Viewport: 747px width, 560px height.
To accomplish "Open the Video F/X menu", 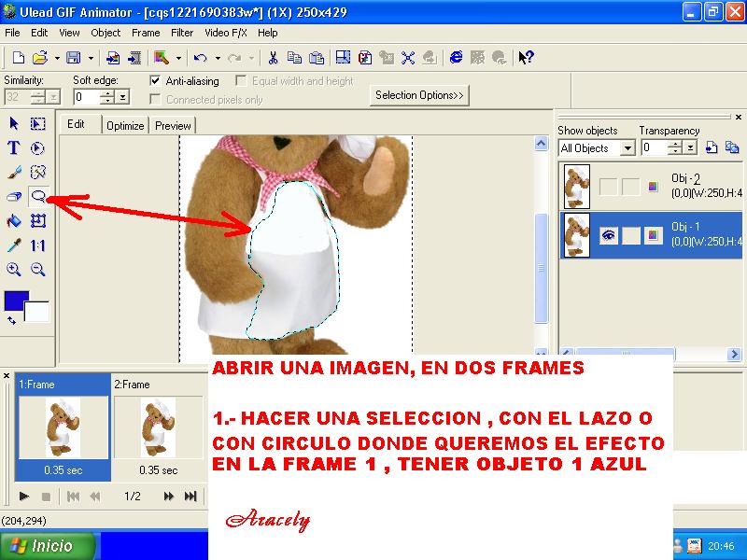I will (x=226, y=33).
